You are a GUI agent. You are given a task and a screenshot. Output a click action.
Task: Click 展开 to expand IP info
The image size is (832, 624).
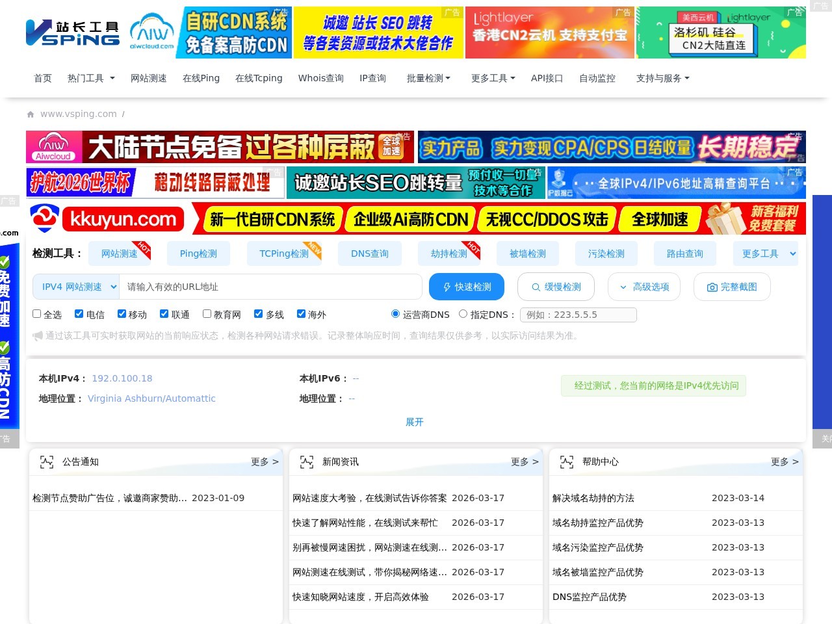point(415,422)
